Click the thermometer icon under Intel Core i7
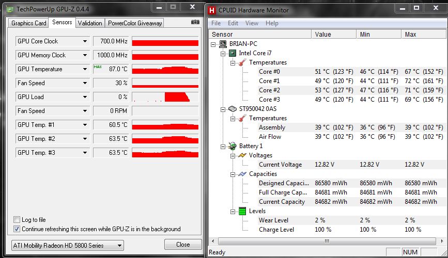Viewport: 448px width, 258px height. click(x=242, y=62)
